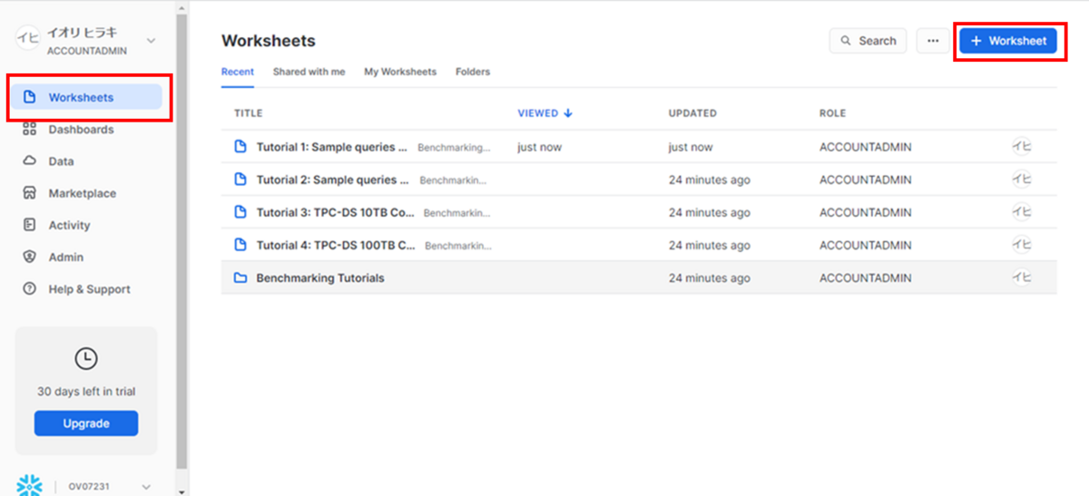Image resolution: width=1089 pixels, height=496 pixels.
Task: Click the Marketplace store icon
Action: click(29, 193)
